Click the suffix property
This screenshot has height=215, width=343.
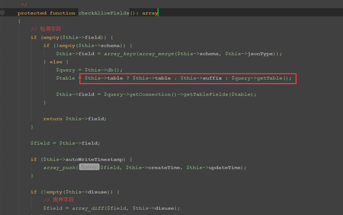point(212,78)
